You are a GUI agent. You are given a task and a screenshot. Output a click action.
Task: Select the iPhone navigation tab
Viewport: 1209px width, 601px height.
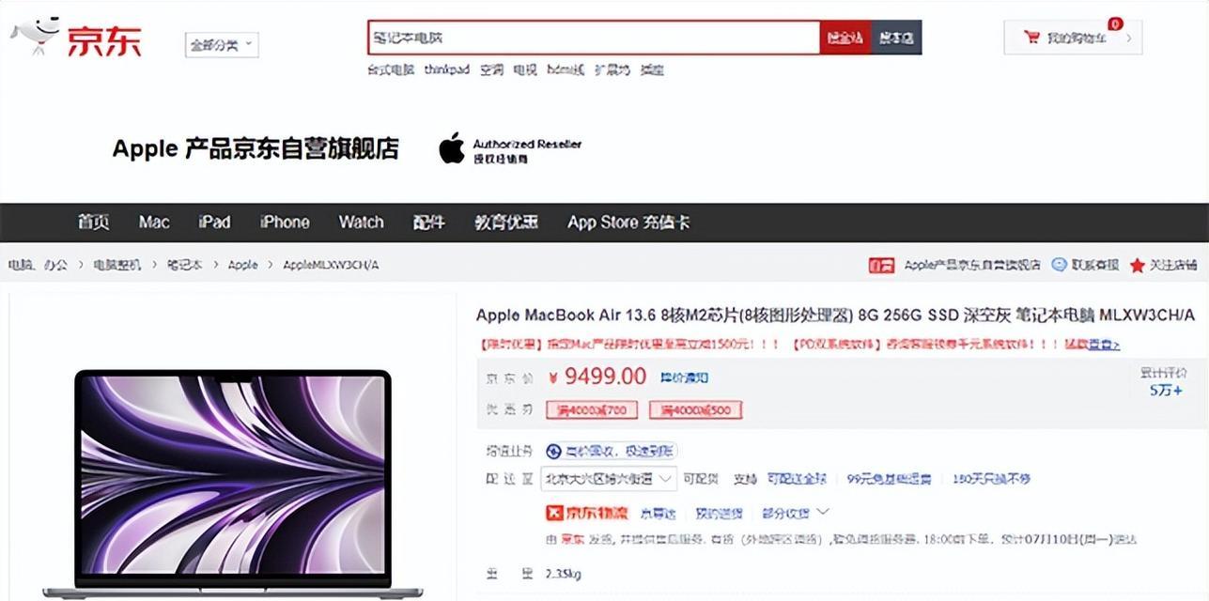point(285,223)
